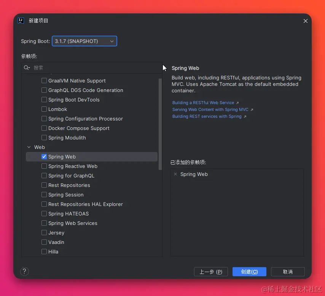Enable GraalVM Native Support checkbox

pyautogui.click(x=44, y=81)
